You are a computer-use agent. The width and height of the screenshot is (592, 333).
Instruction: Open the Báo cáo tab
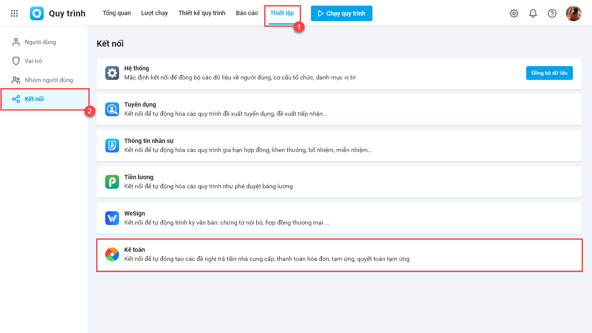click(x=247, y=13)
